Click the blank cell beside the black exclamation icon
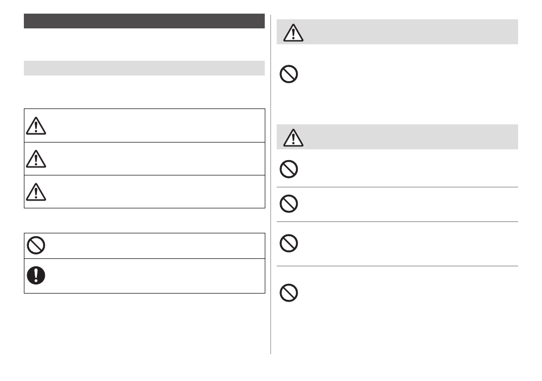This screenshot has width=542, height=381. coord(156,275)
